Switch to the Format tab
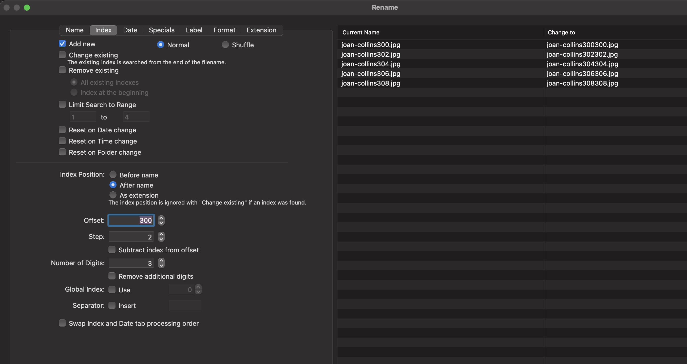The width and height of the screenshot is (687, 364). [224, 30]
